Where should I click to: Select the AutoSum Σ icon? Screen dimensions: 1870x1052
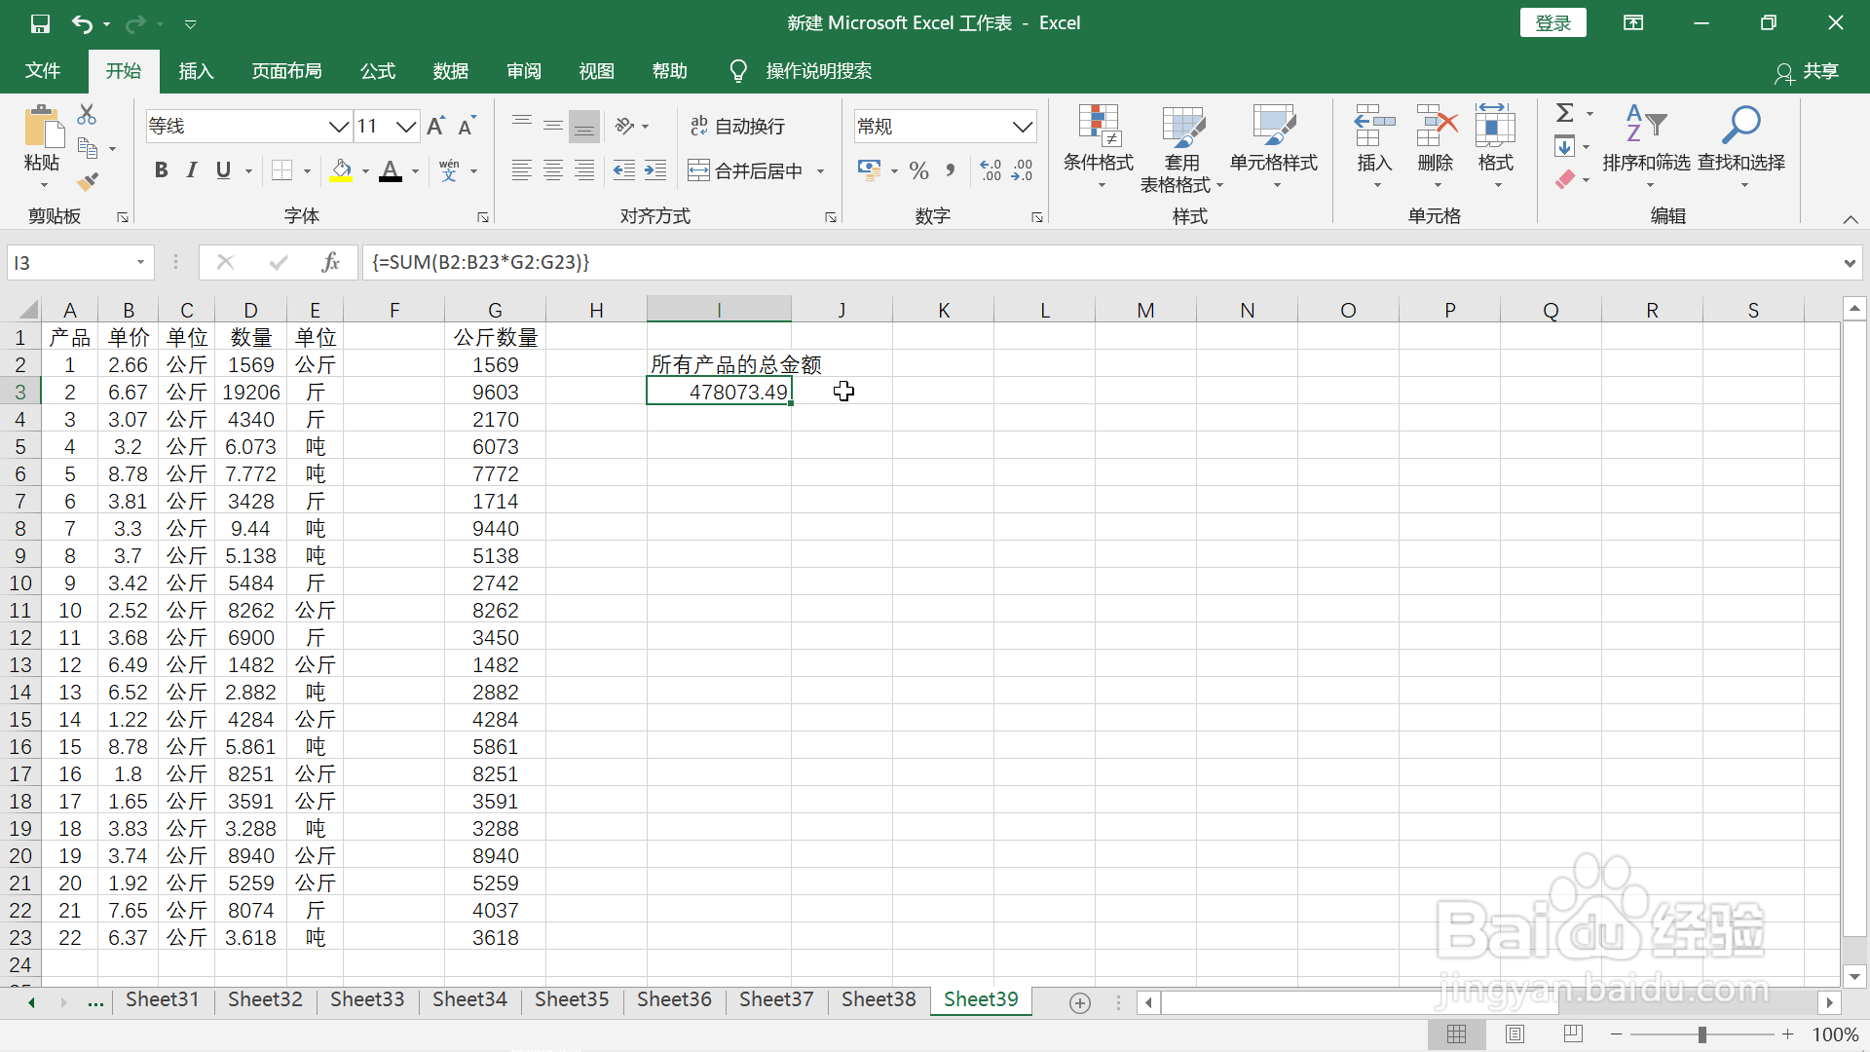(x=1566, y=112)
